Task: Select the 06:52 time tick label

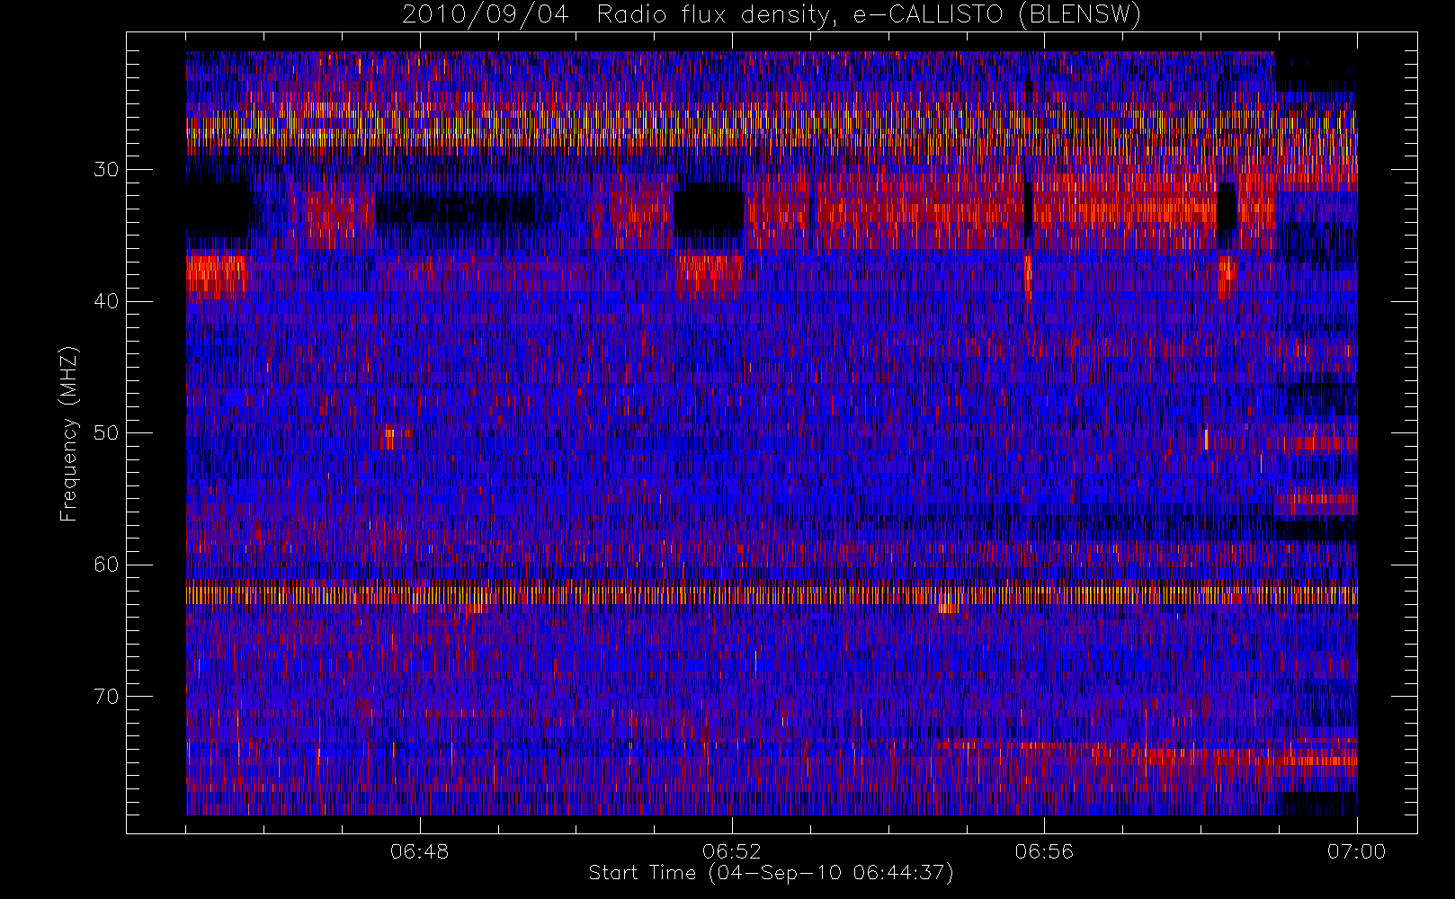Action: tap(732, 851)
